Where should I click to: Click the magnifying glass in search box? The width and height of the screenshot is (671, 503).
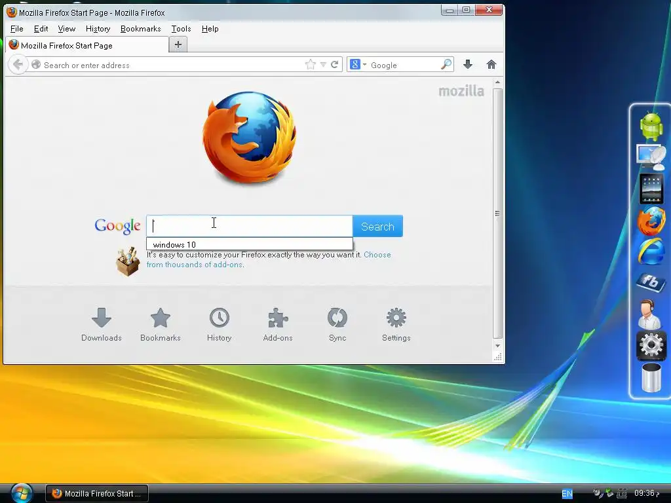pos(446,65)
